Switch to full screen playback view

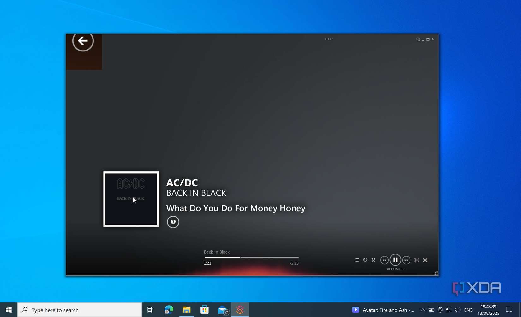point(417,260)
